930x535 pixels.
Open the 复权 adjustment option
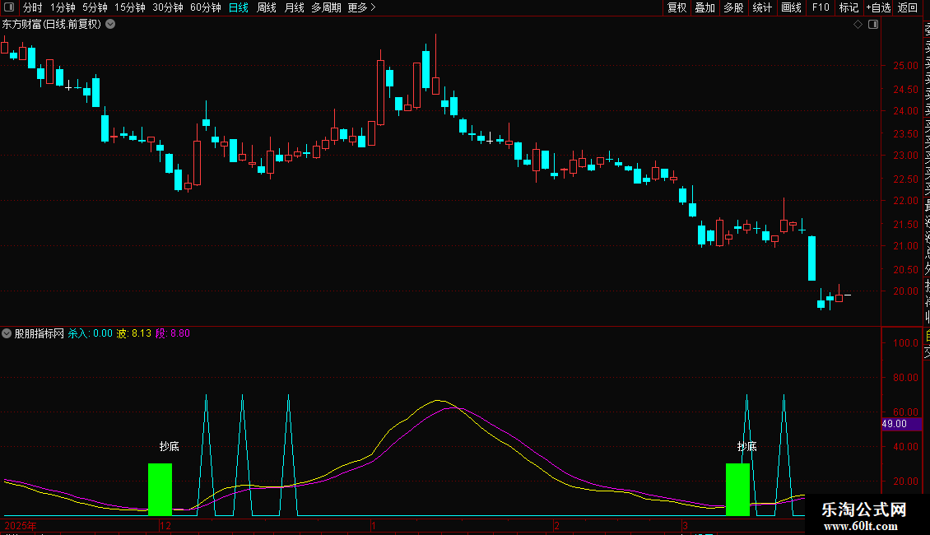[x=677, y=7]
